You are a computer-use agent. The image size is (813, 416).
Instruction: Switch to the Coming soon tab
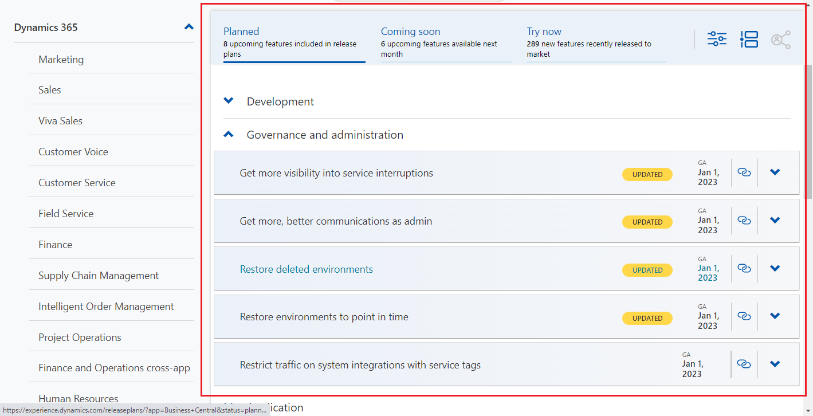point(410,31)
